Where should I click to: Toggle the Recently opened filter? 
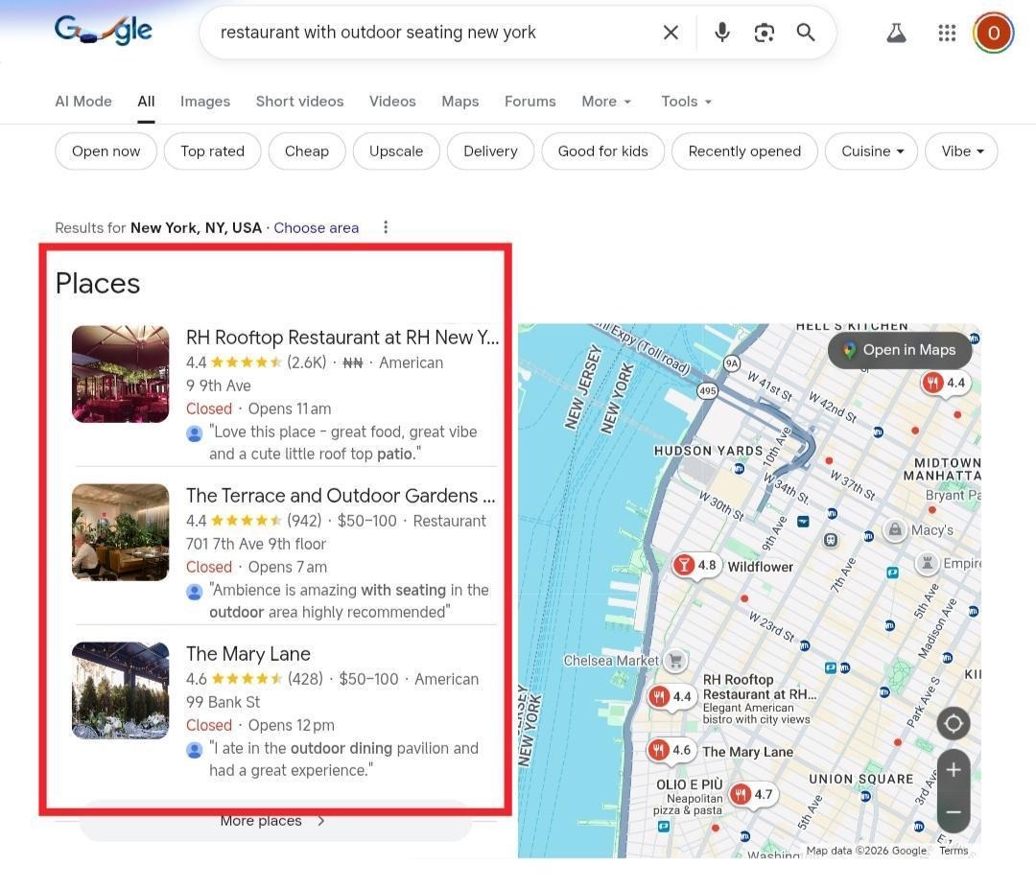pyautogui.click(x=744, y=152)
